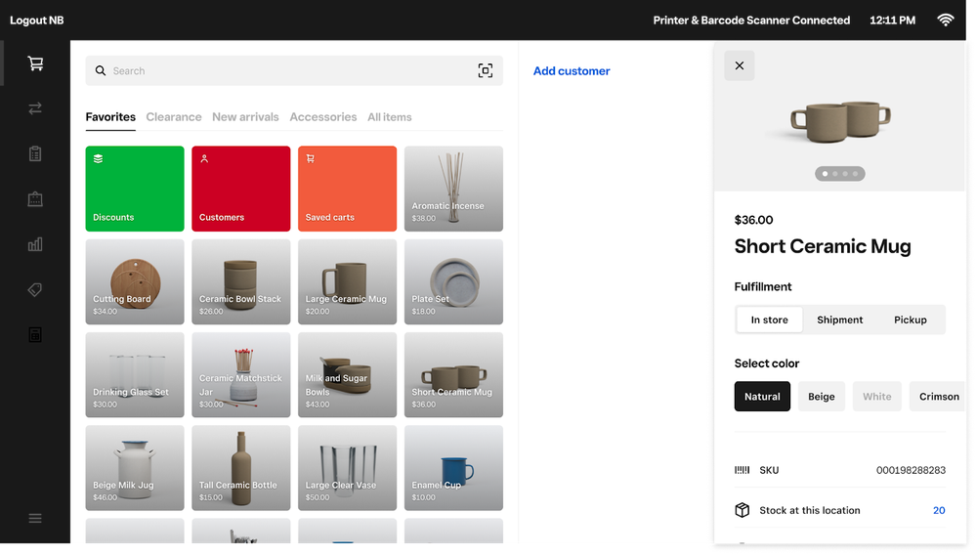Click the barcode scan icon in search bar
Viewport: 976px width, 555px height.
point(485,70)
